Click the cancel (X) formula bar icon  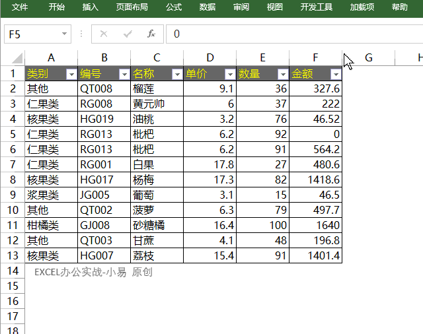click(104, 34)
